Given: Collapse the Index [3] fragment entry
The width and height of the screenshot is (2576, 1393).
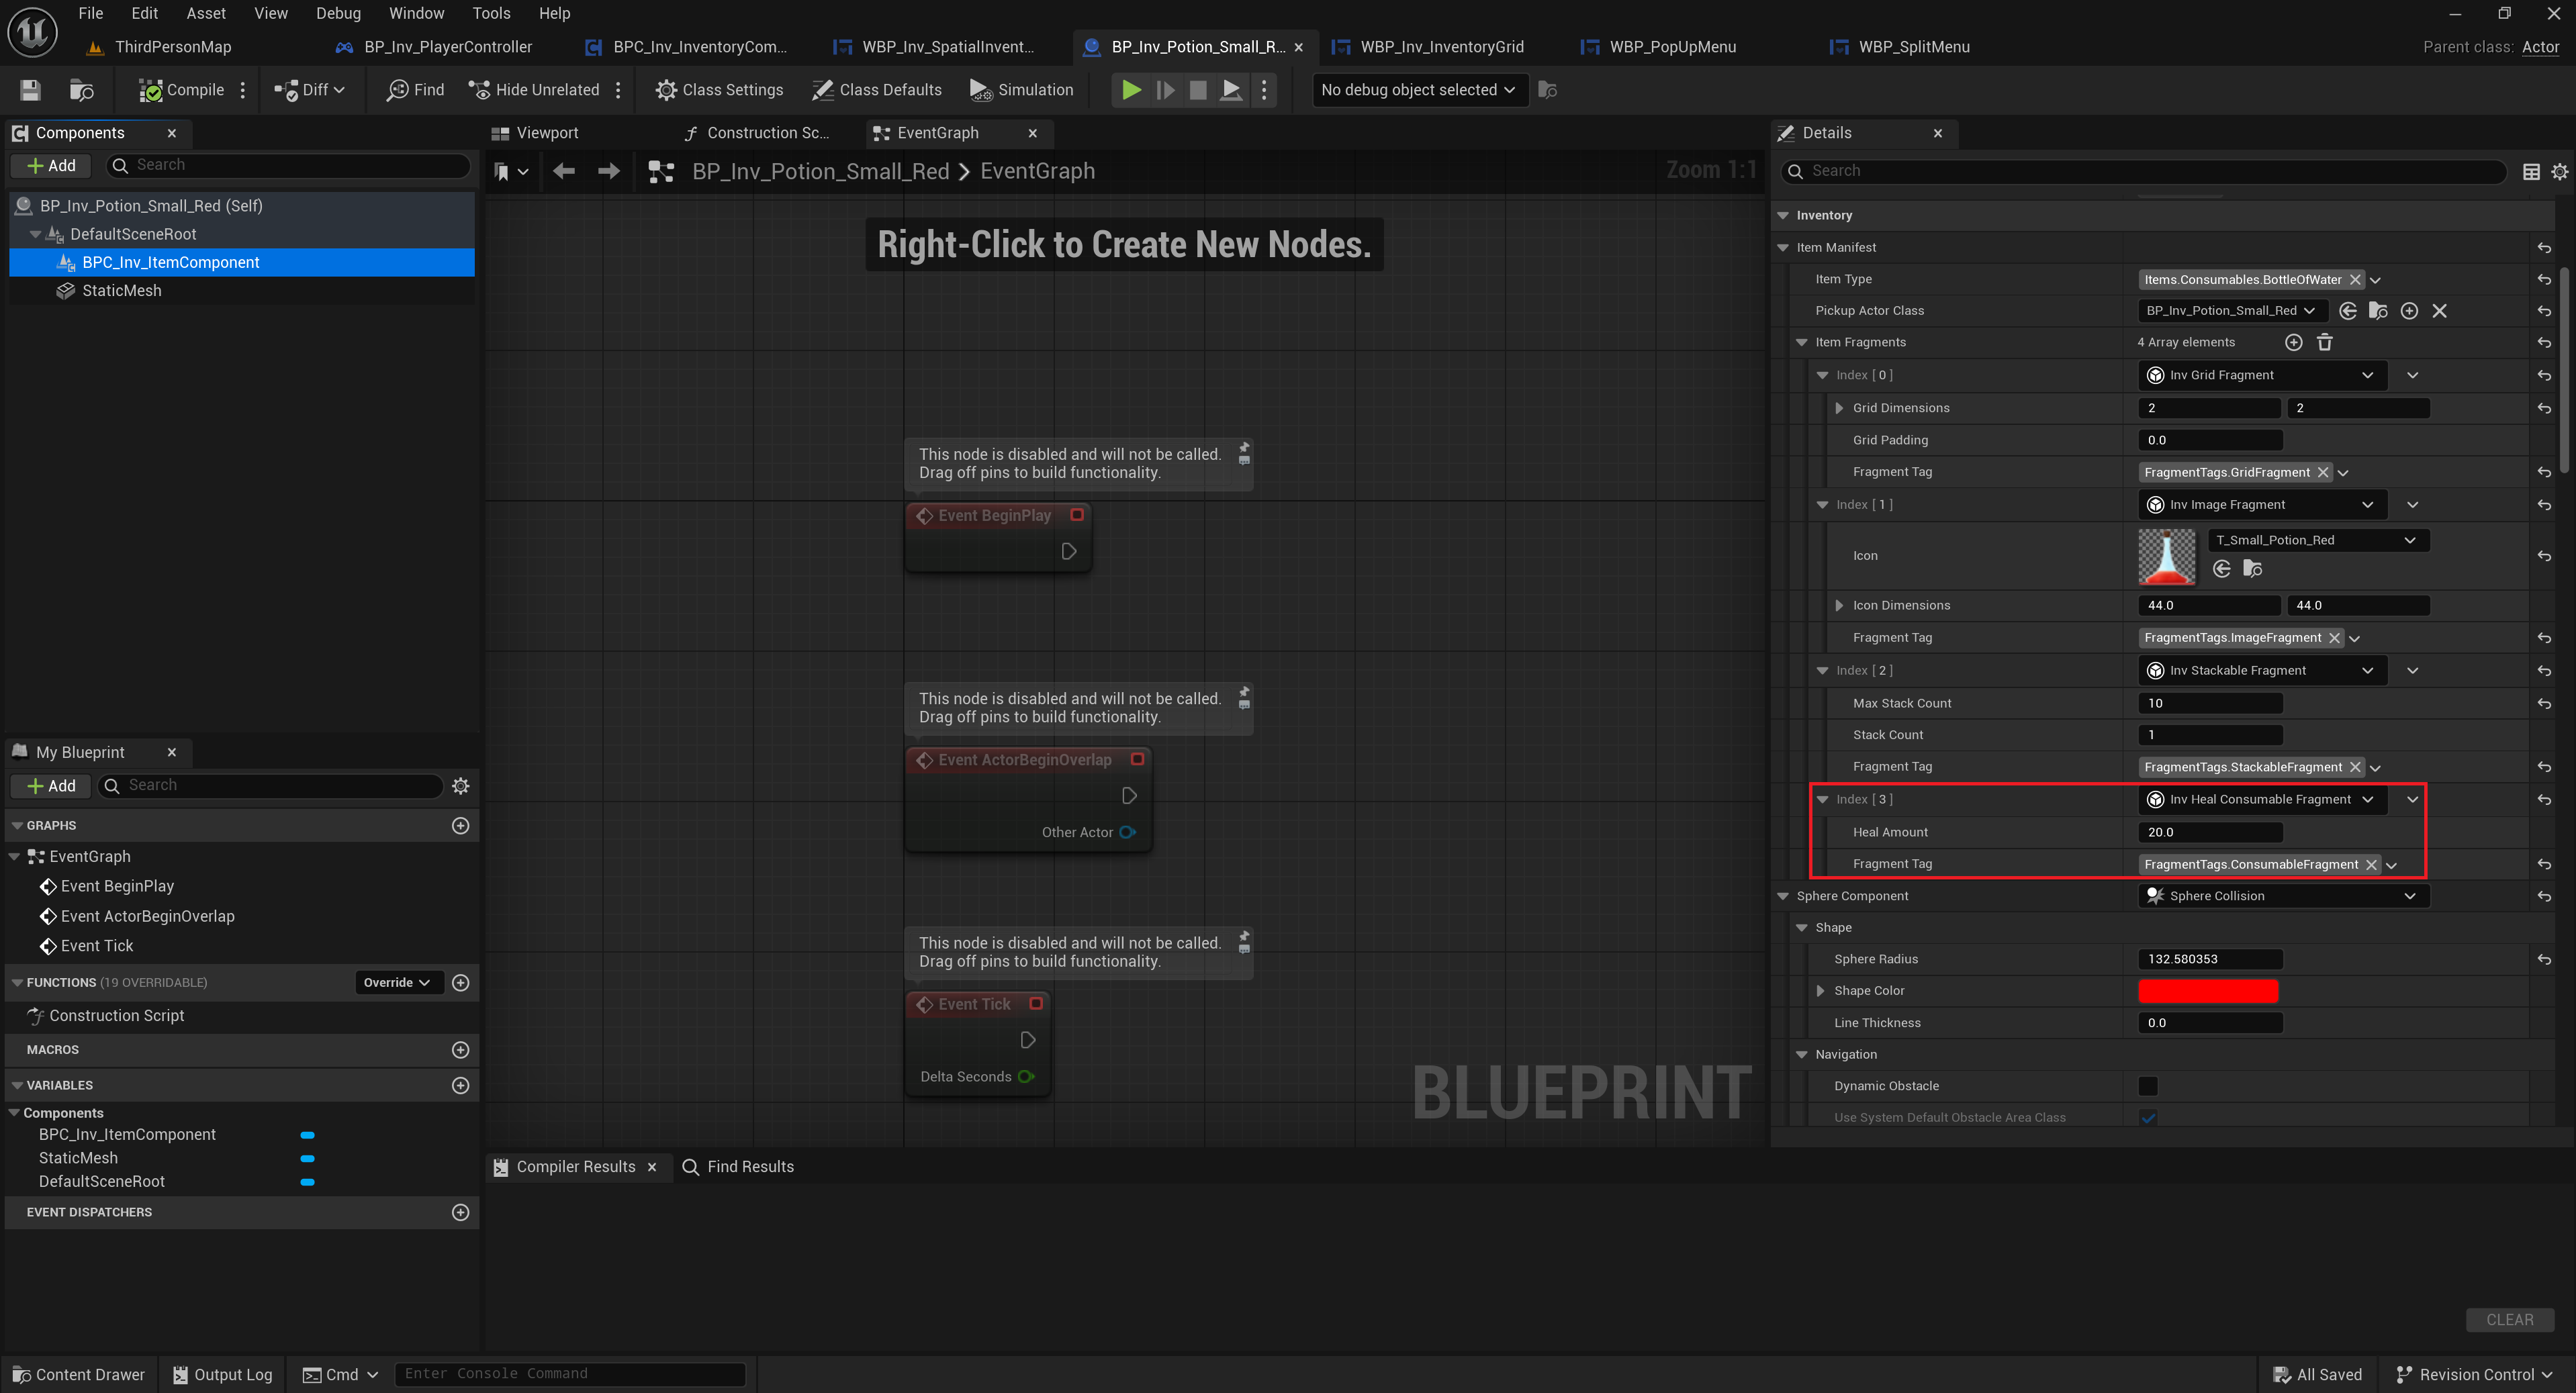Looking at the screenshot, I should pyautogui.click(x=1822, y=800).
